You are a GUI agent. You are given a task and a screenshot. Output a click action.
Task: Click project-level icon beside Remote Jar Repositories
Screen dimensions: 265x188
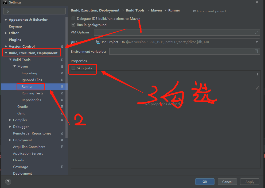[x=62, y=133]
